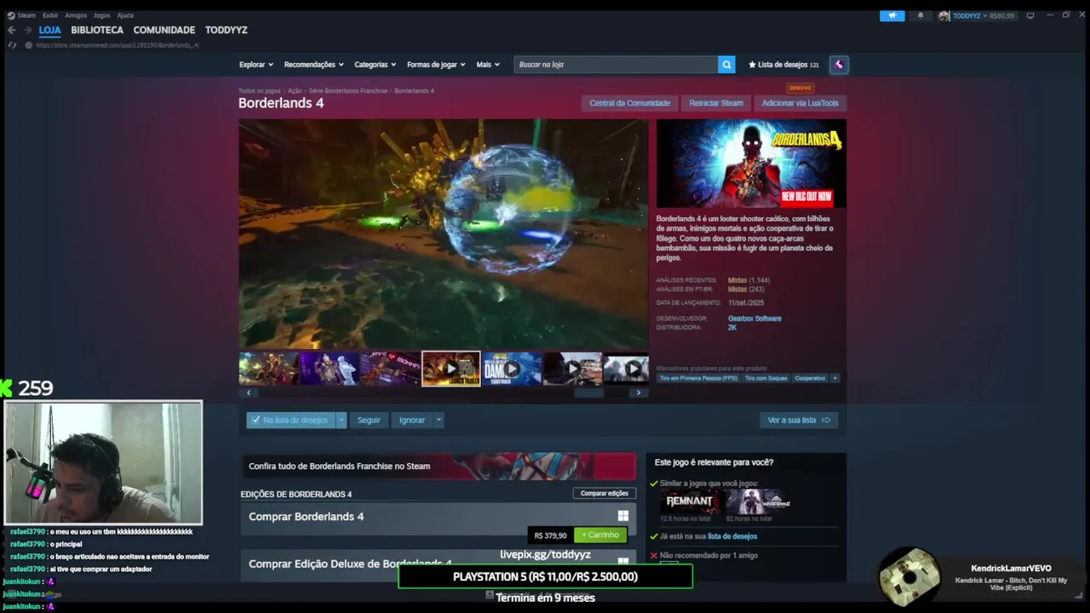Click Adicionar via LuaTools button

pyautogui.click(x=800, y=103)
